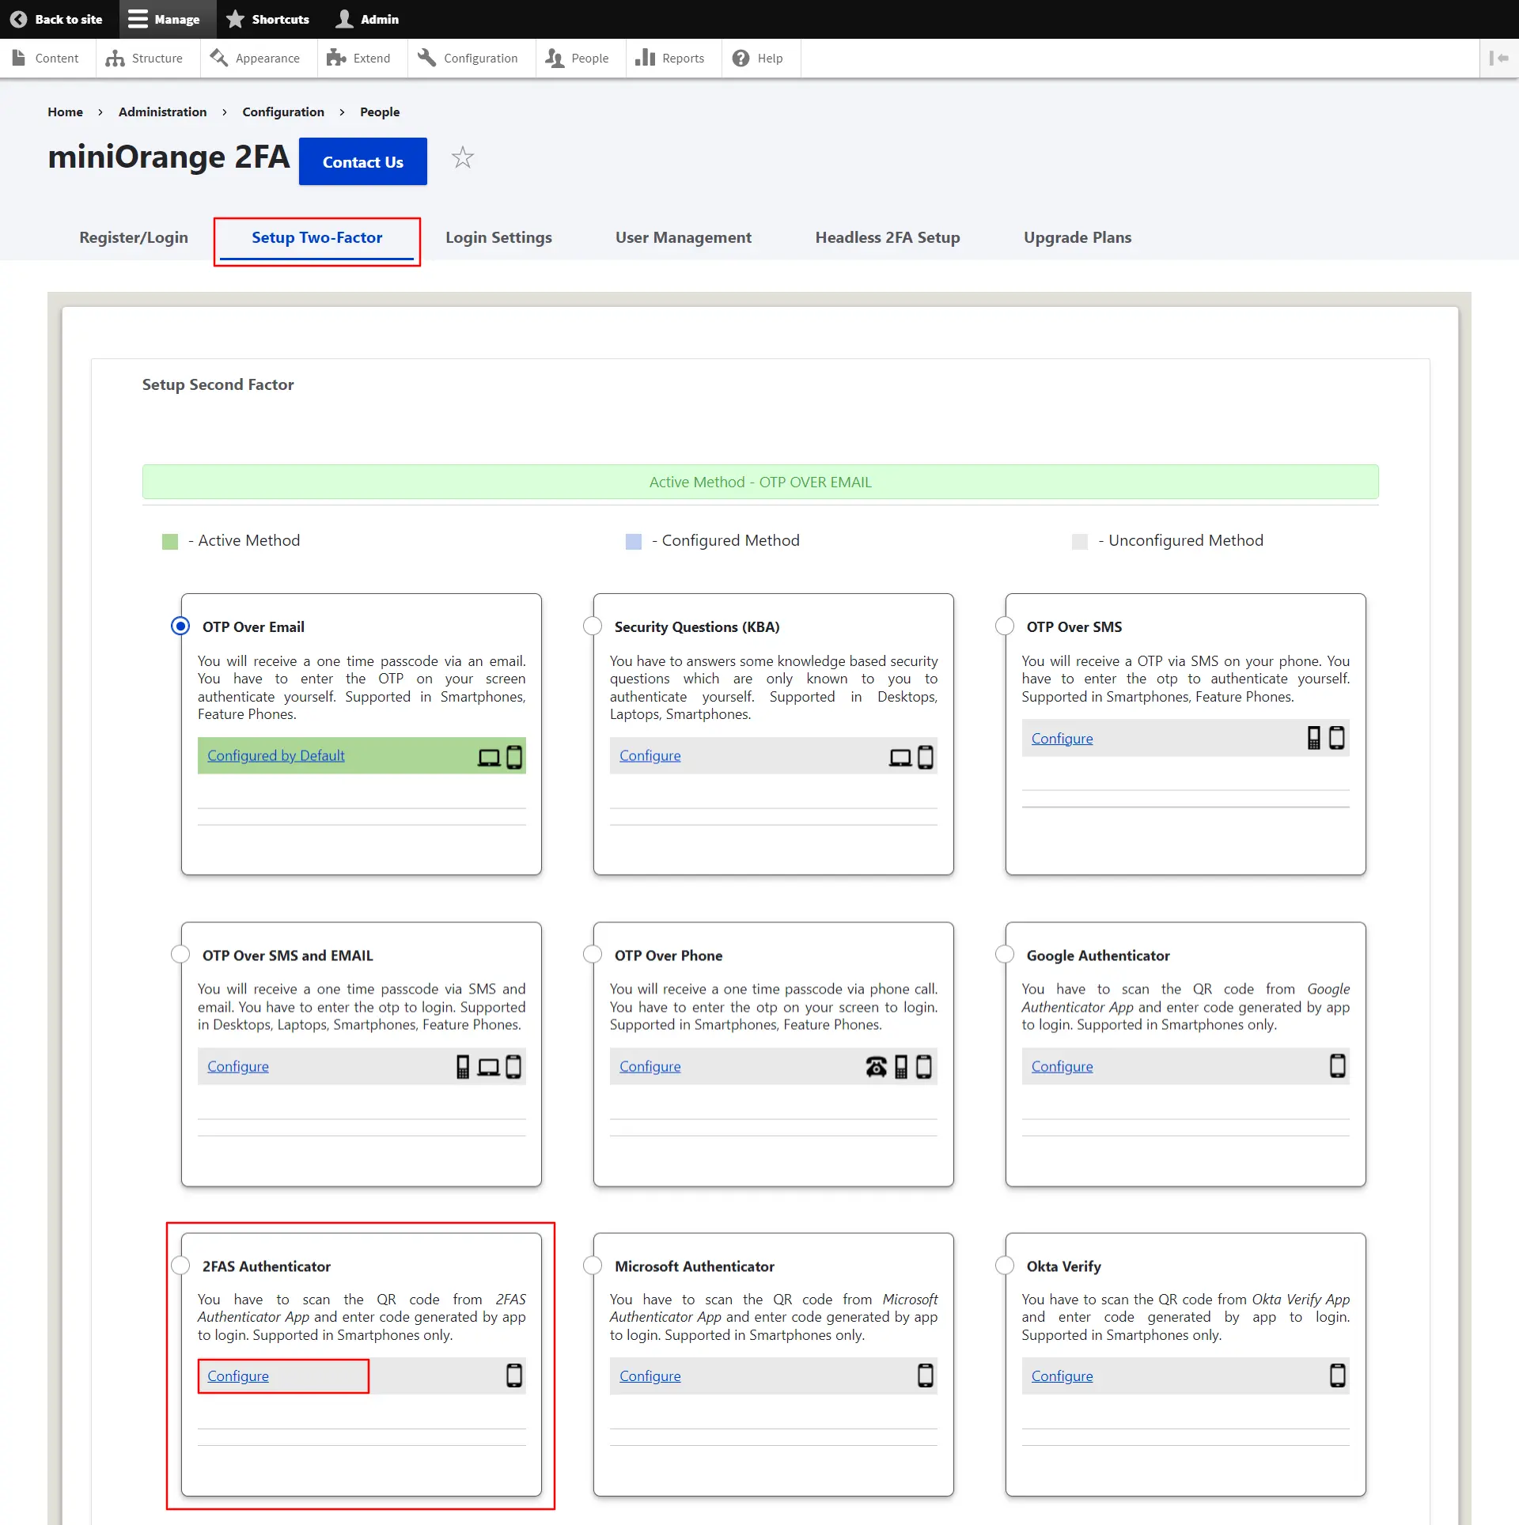Go to Configuration breadcrumb link
This screenshot has width=1519, height=1525.
click(x=283, y=112)
